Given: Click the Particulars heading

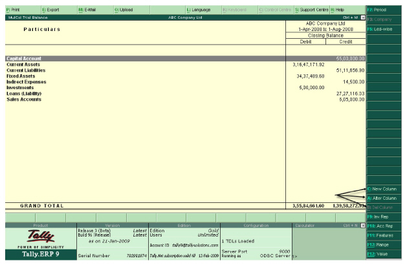Looking at the screenshot, I should (42, 29).
